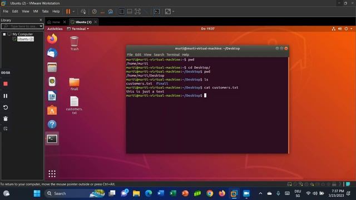
Task: Open the snapshot manager toolbar icon
Action: pyautogui.click(x=111, y=11)
